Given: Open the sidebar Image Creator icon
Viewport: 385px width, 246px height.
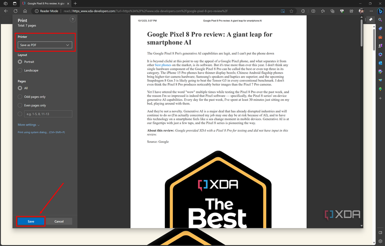Looking at the screenshot, I should (380, 72).
